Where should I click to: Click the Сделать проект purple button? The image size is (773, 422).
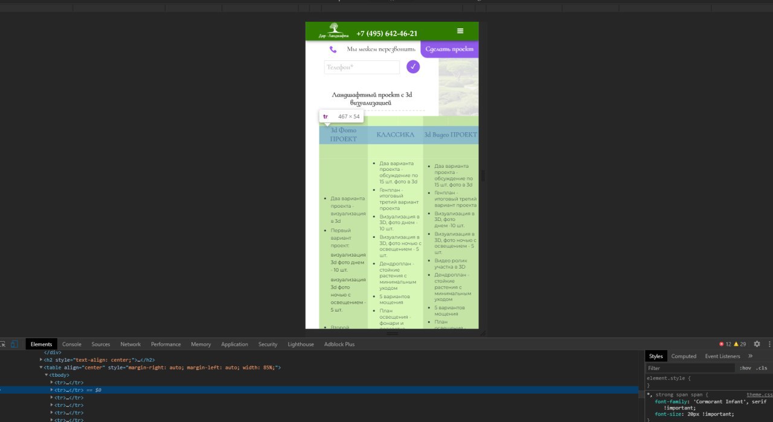click(x=449, y=49)
